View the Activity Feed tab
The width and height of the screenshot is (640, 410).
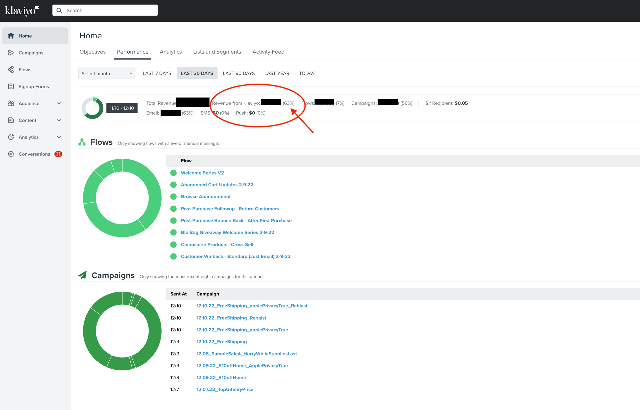pyautogui.click(x=268, y=52)
